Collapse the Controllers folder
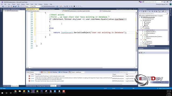Viewport: 172px width, 96px height. click(141, 29)
